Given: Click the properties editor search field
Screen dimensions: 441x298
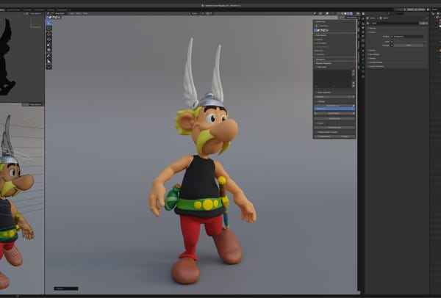Looking at the screenshot, I should click(396, 13).
